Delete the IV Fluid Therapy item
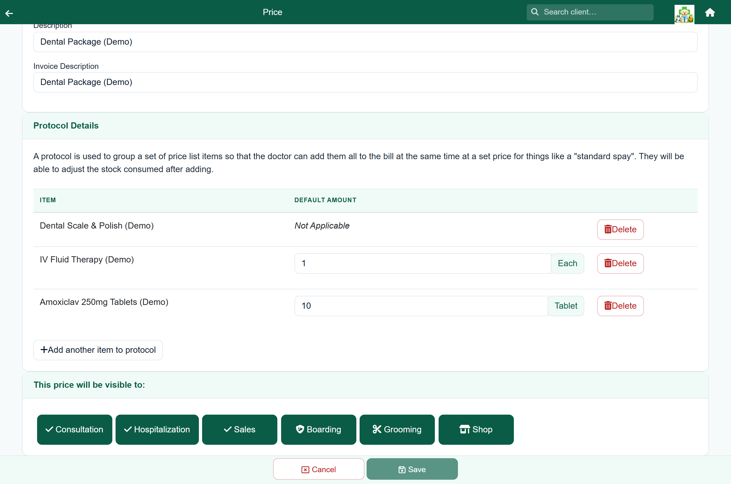The image size is (731, 484). coord(620,263)
